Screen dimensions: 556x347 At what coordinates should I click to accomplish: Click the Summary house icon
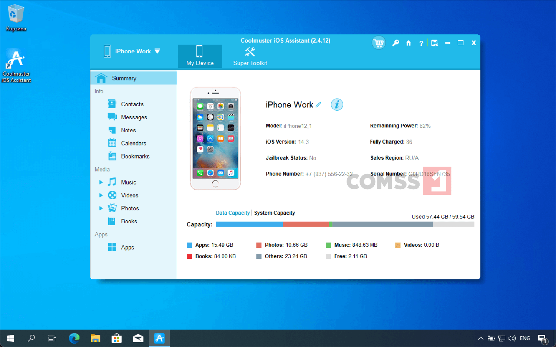(x=101, y=78)
